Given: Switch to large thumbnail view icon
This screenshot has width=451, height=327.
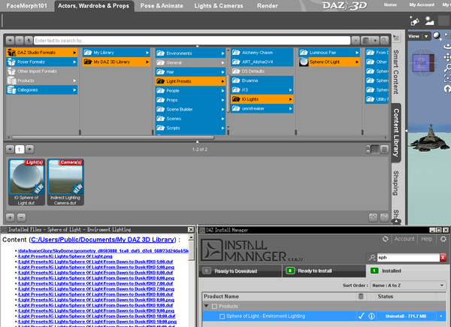Looking at the screenshot, I should click(x=384, y=150).
